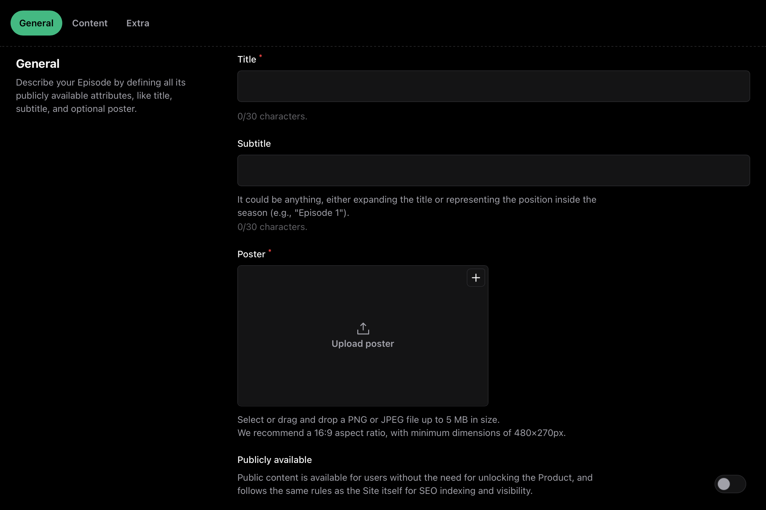Click the '0/30 characters' counter under Title
Screen dimensions: 766x510
272,116
